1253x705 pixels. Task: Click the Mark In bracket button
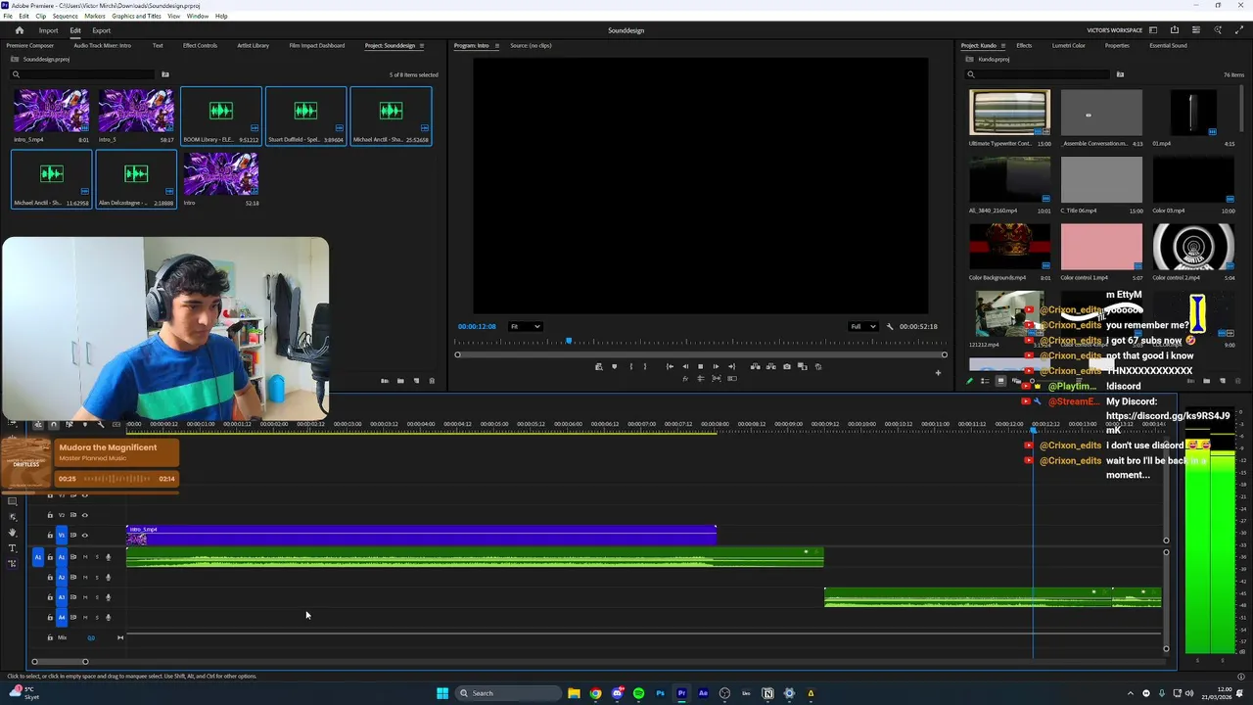click(x=630, y=367)
